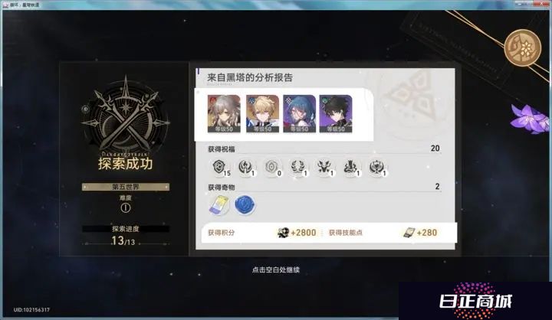This screenshot has width=552, height=320.
Task: Click the +280 skill points reward
Action: coord(420,233)
